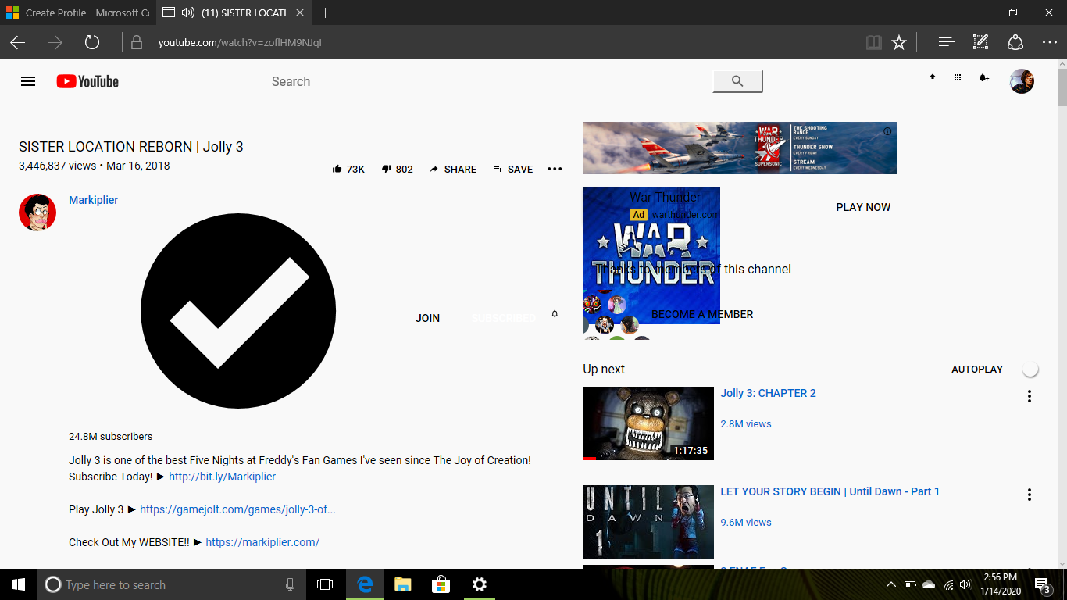Image resolution: width=1067 pixels, height=600 pixels.
Task: Open the ad info icon on War Thunder banner
Action: pos(887,131)
